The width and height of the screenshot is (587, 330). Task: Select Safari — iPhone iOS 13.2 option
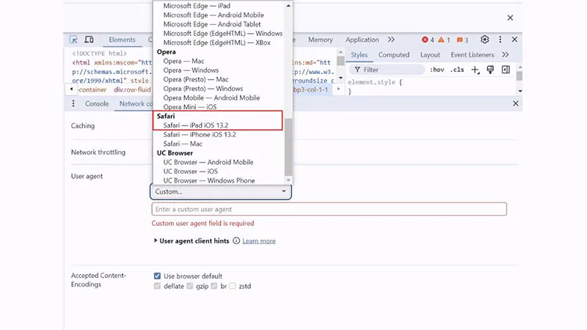click(200, 135)
